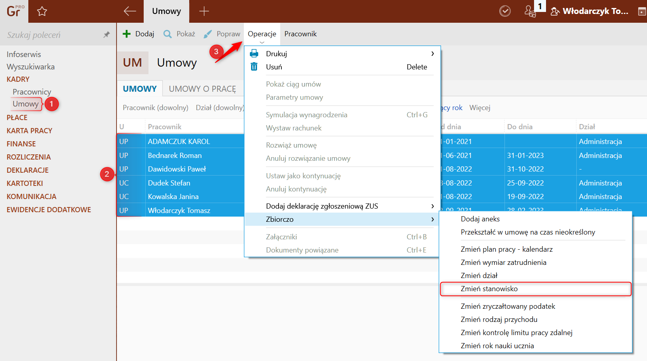Choose Zmień wymiar zatrudnienia
Image resolution: width=647 pixels, height=361 pixels.
coord(536,262)
